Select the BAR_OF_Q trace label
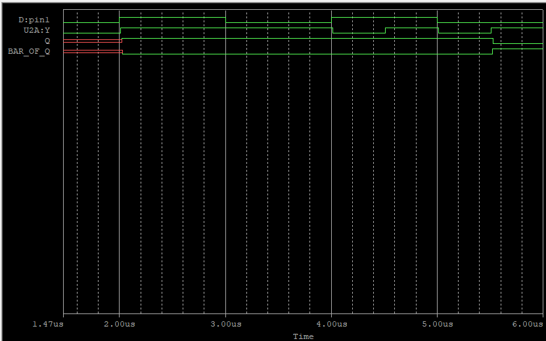 29,51
